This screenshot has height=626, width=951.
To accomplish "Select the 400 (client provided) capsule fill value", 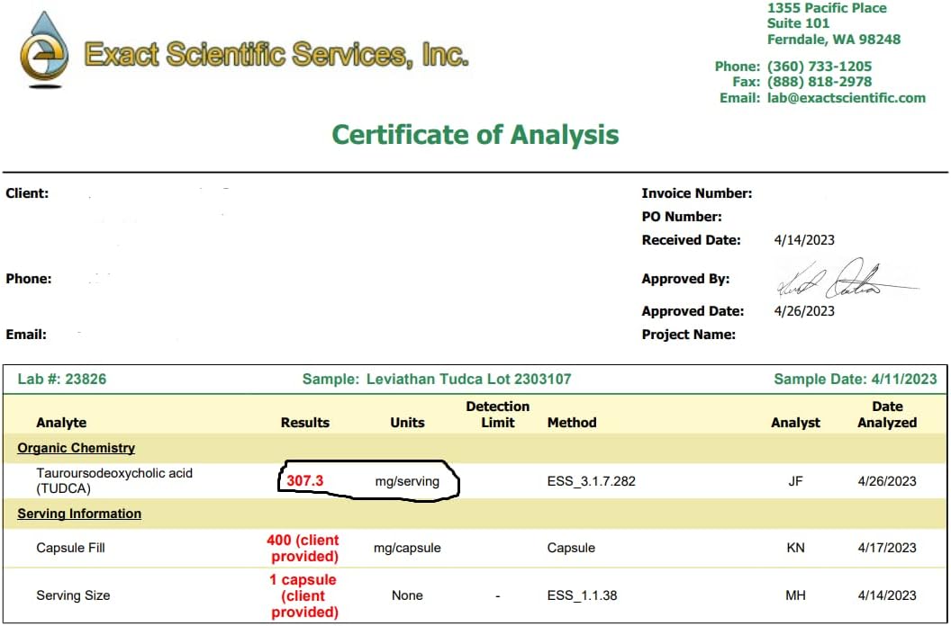I will coord(303,548).
